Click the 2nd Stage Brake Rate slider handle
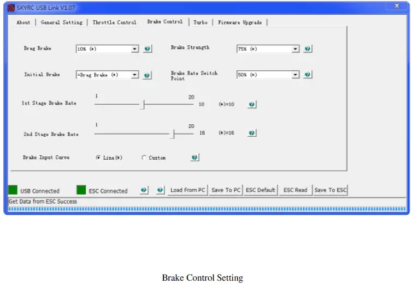Screen dimensions: 412x285 click(x=173, y=134)
